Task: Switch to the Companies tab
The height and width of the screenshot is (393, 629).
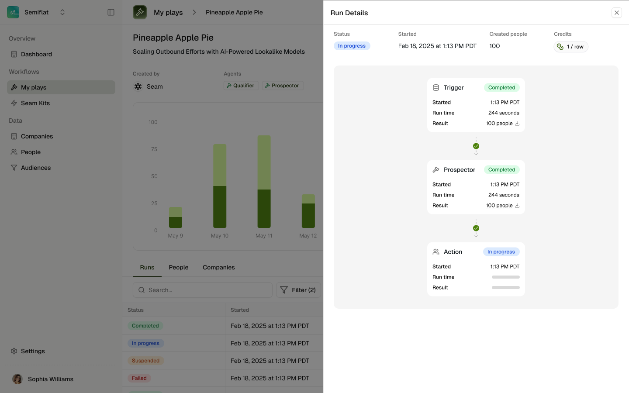Action: pos(218,267)
